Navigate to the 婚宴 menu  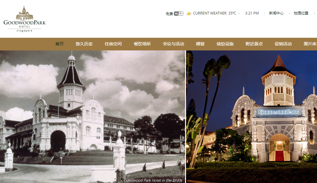(x=200, y=44)
